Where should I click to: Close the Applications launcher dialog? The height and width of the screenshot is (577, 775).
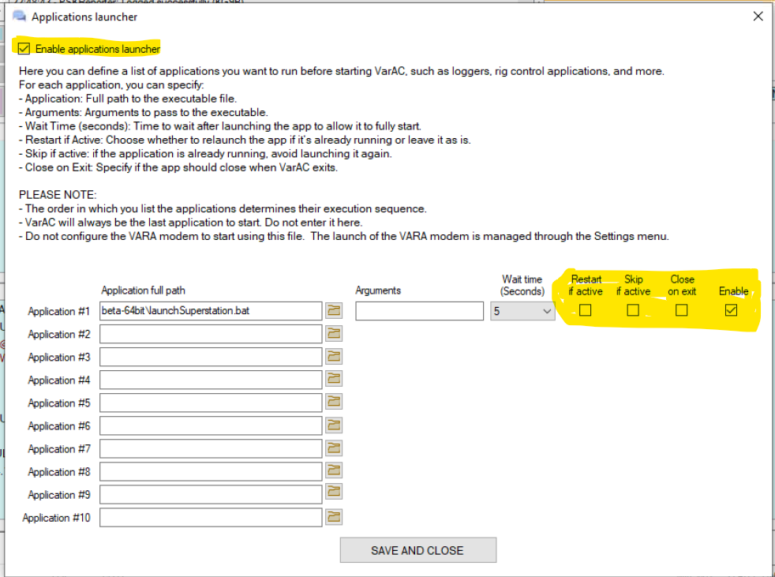click(758, 17)
